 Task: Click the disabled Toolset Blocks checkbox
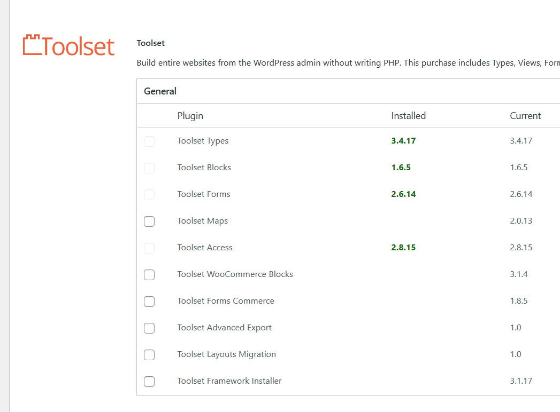coord(149,168)
